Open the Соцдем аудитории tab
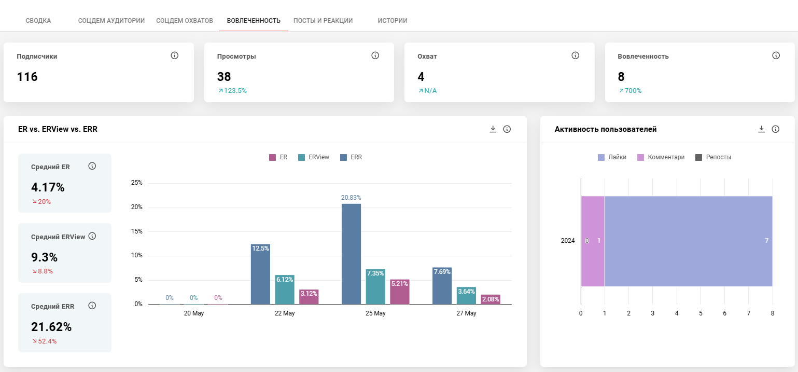This screenshot has height=372, width=798. click(111, 21)
